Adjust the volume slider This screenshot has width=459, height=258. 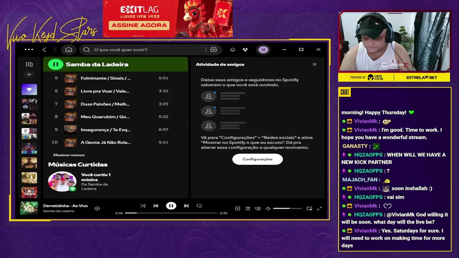(x=287, y=209)
